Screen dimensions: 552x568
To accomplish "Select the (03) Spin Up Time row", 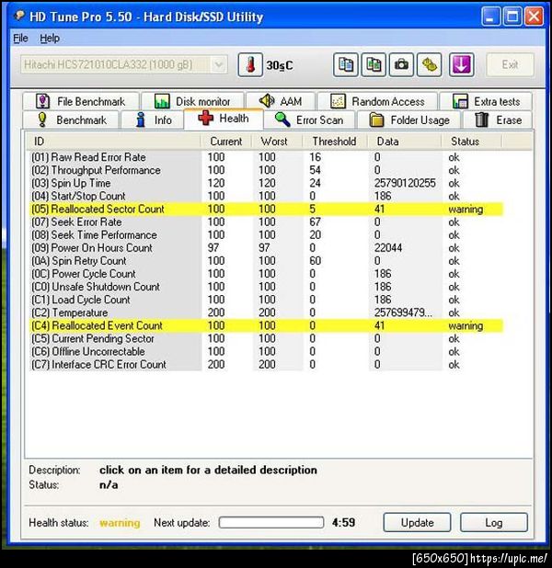I will pyautogui.click(x=267, y=183).
